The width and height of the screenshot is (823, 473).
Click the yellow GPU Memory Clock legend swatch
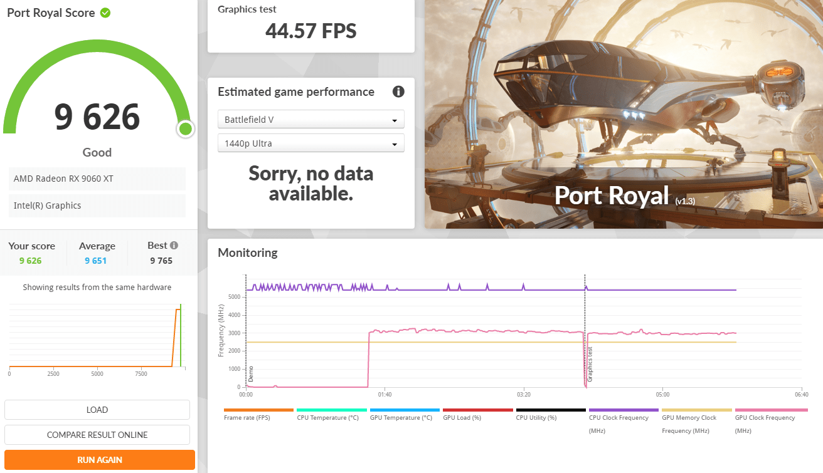696,410
